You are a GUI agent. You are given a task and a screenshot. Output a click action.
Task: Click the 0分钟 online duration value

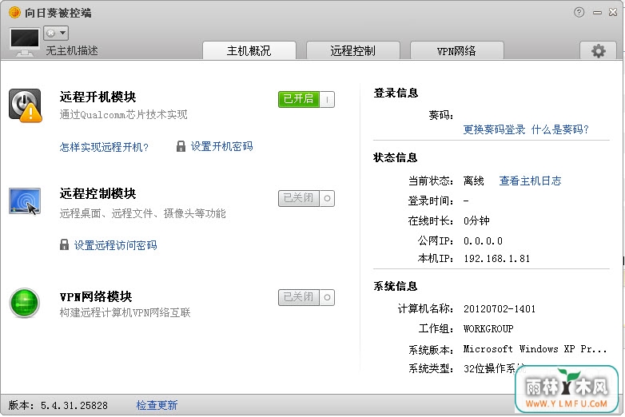[x=476, y=221]
